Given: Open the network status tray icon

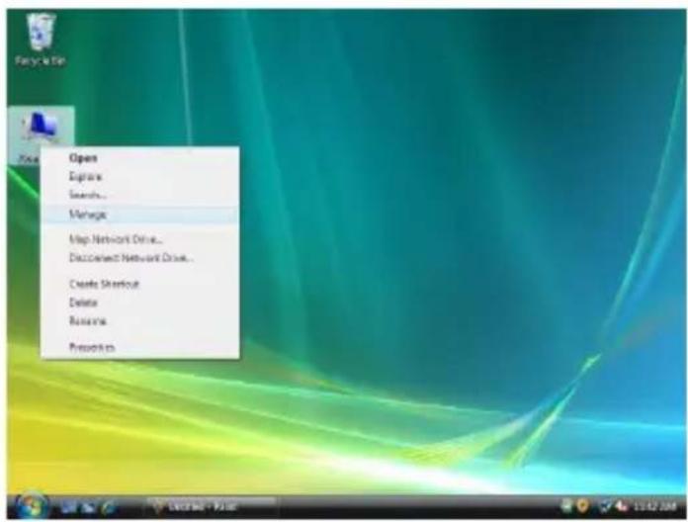Looking at the screenshot, I should click(605, 506).
